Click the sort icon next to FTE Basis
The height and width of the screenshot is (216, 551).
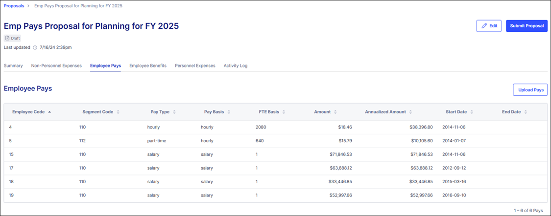284,112
